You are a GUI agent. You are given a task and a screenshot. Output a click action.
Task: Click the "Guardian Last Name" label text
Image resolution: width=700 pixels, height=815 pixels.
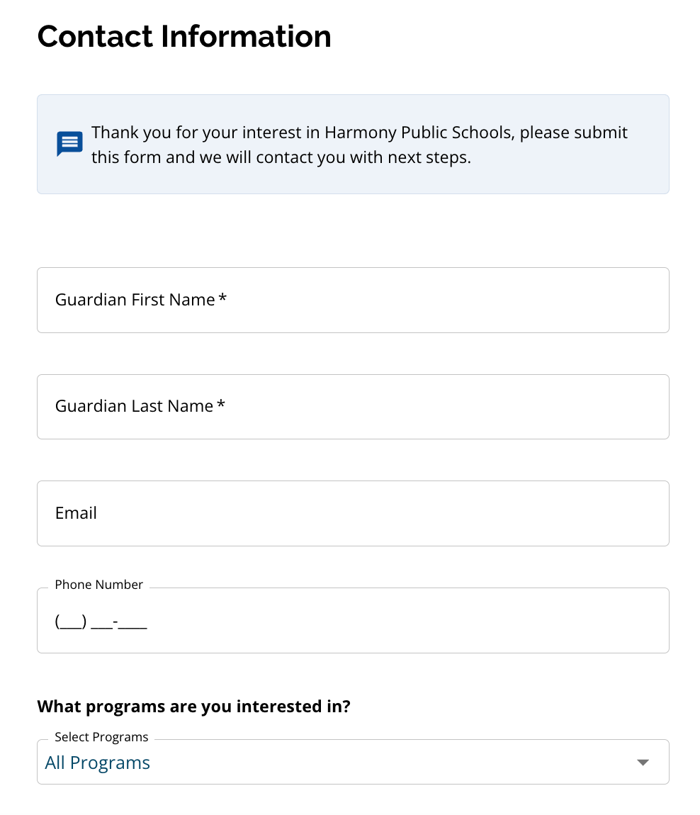pos(134,407)
